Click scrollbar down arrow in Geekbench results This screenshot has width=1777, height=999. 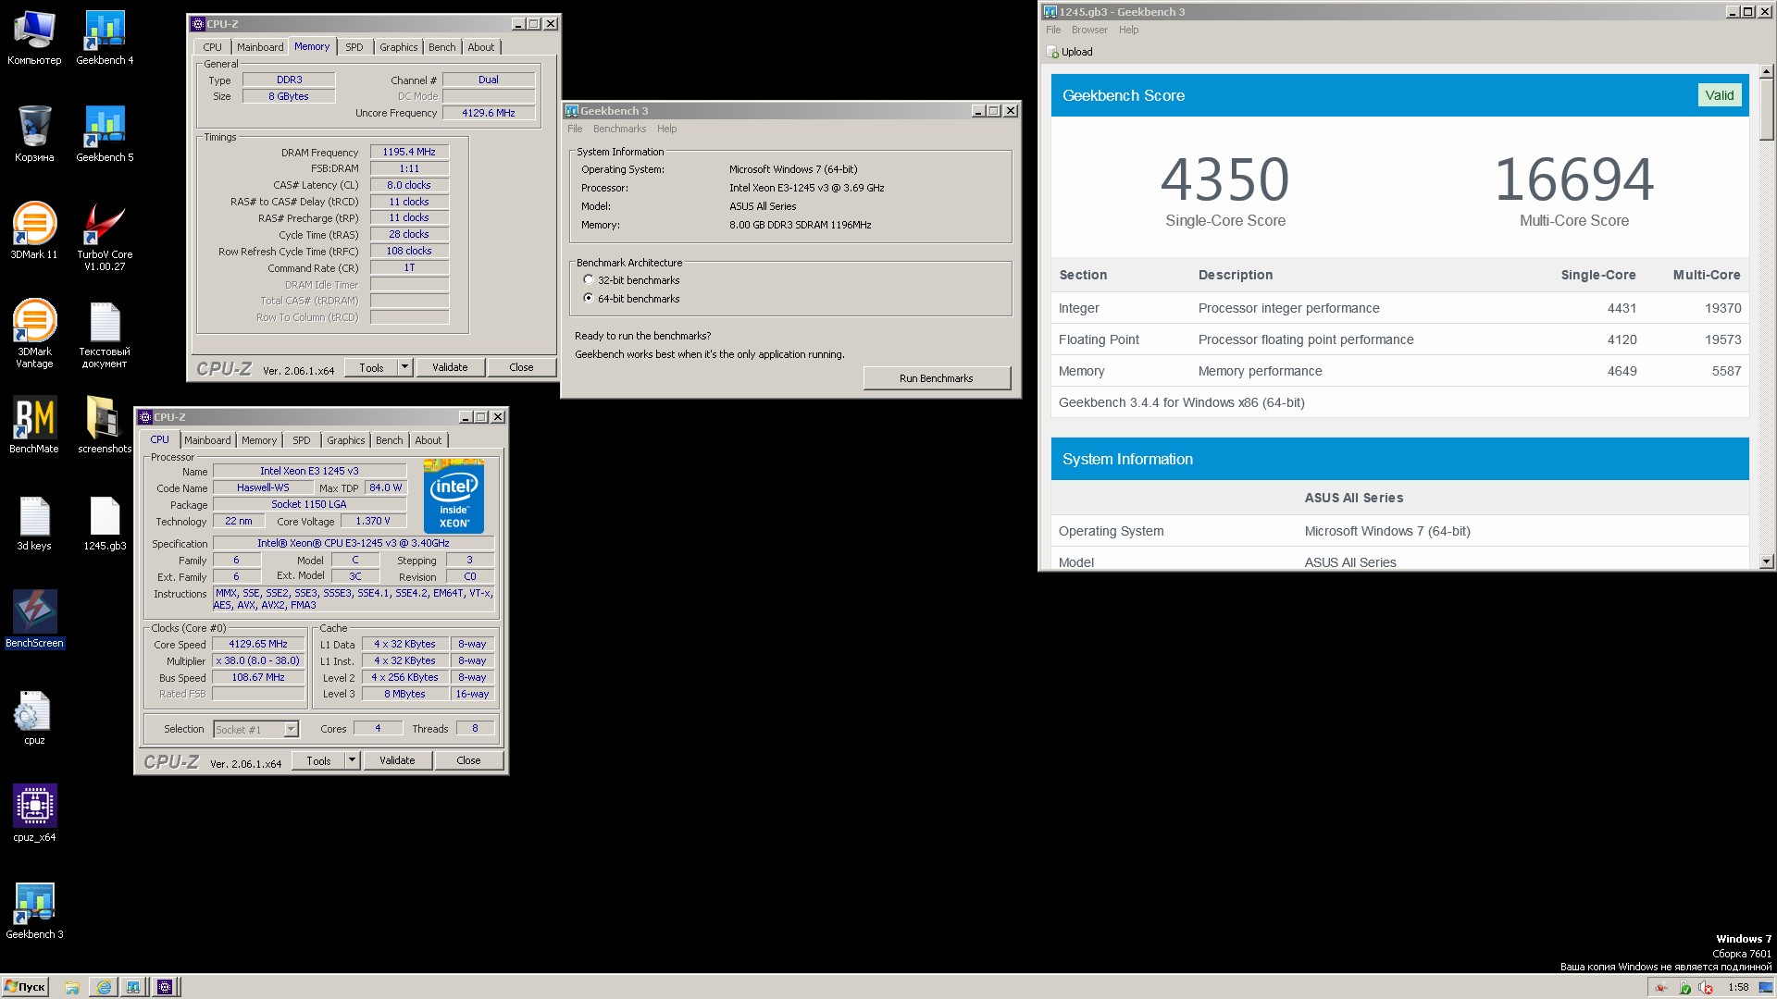click(x=1766, y=561)
